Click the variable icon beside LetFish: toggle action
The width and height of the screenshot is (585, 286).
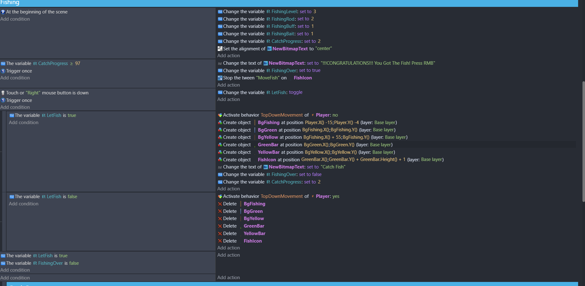point(220,93)
